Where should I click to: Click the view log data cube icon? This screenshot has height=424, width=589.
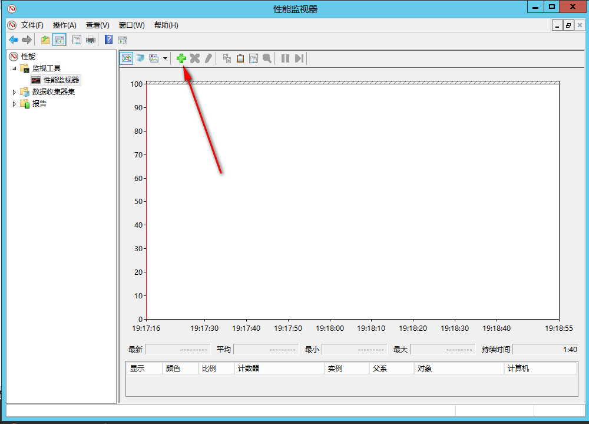click(x=140, y=58)
